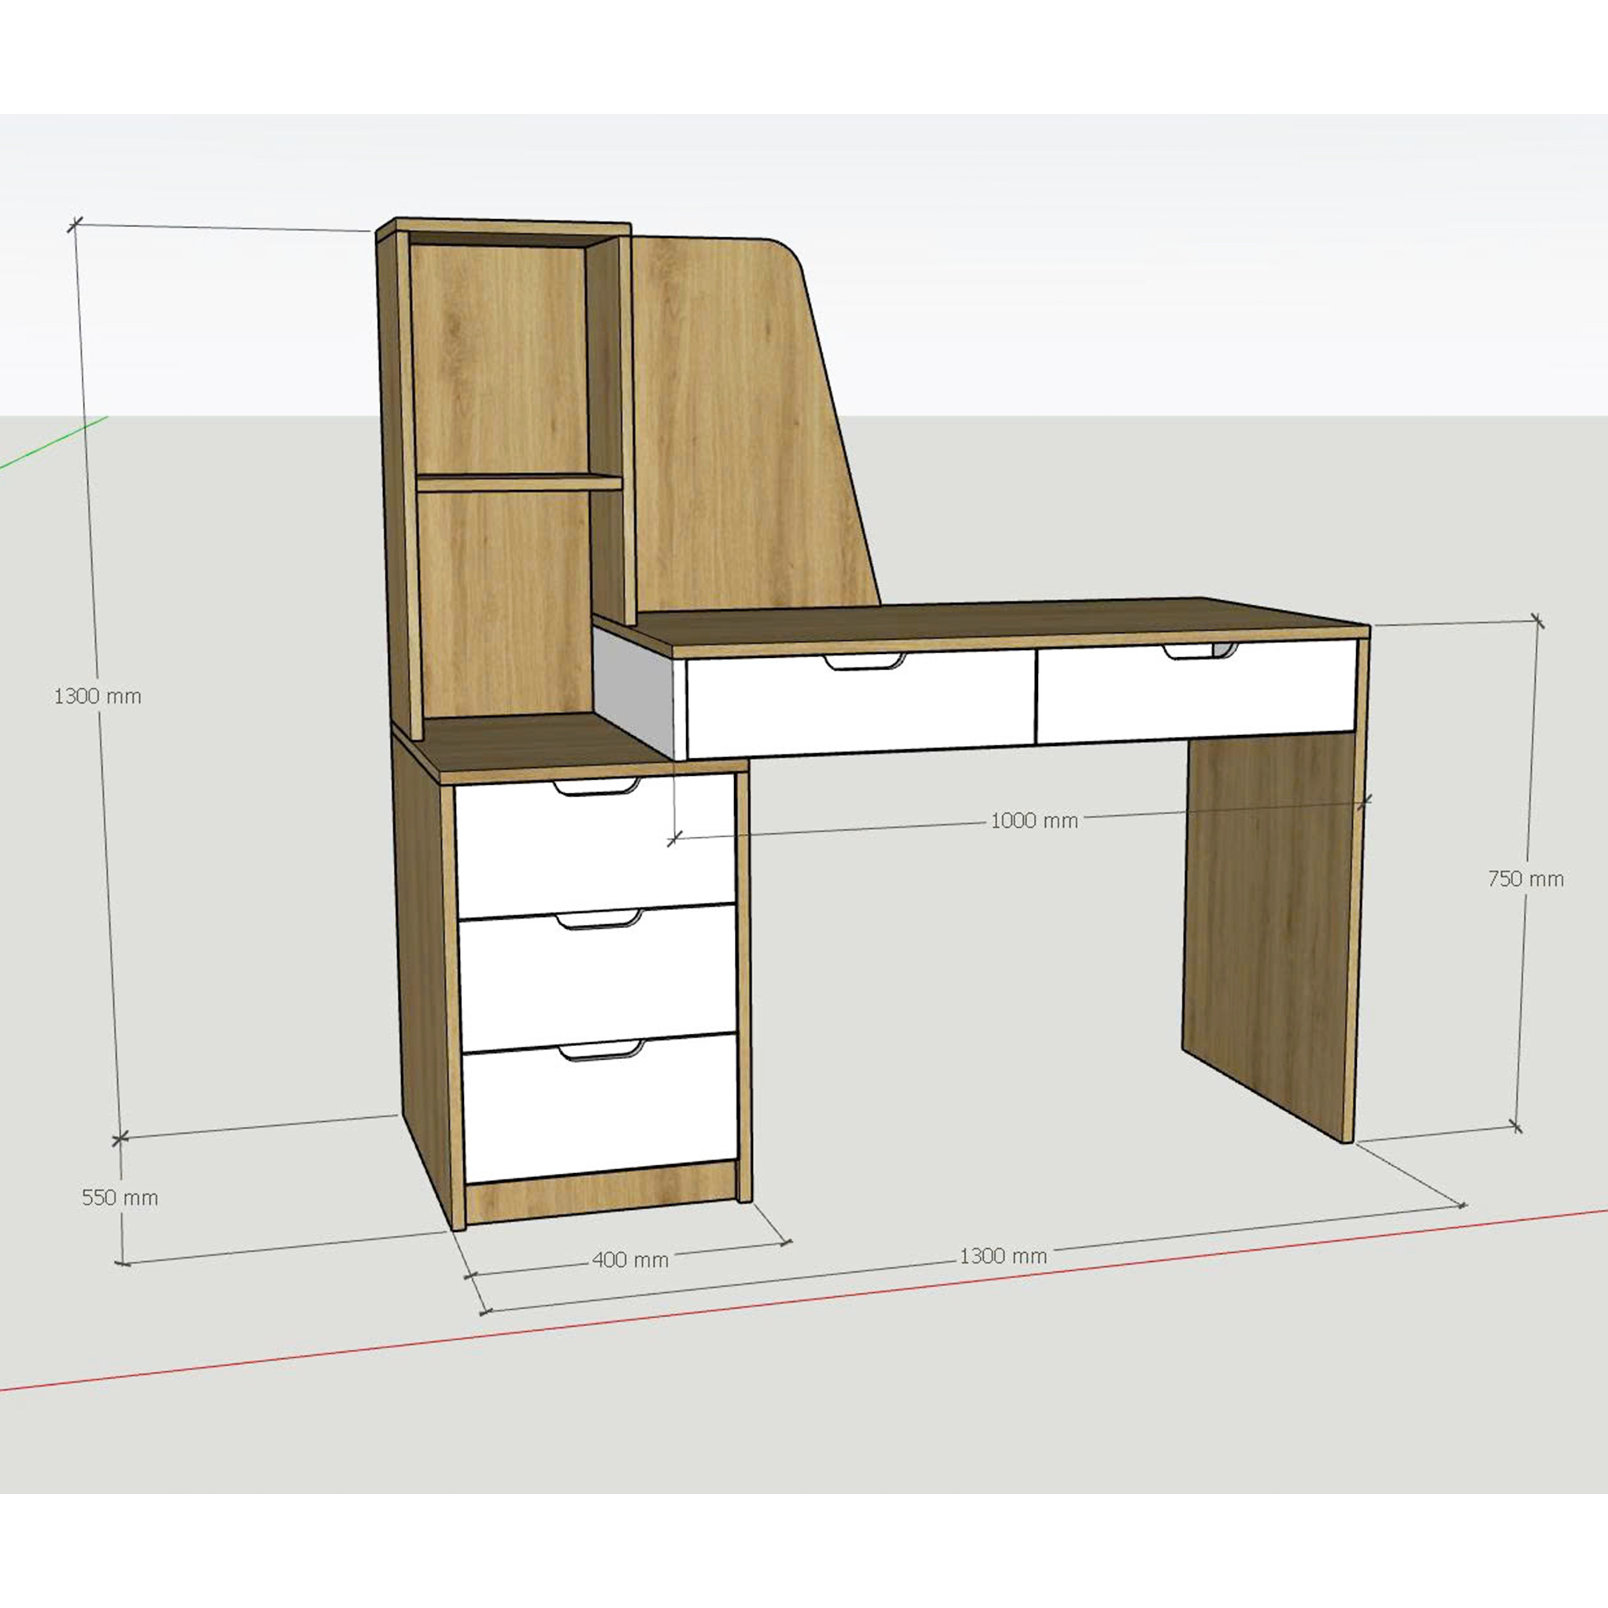This screenshot has height=1608, width=1608.
Task: Select the middle drawer of the pedestal cabinet
Action: pyautogui.click(x=598, y=978)
